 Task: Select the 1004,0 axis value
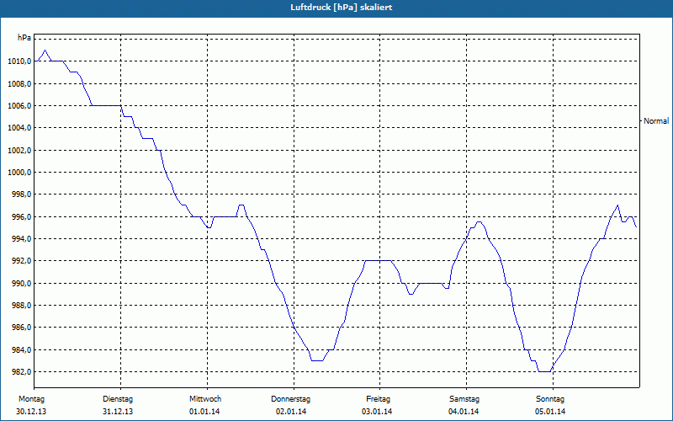pos(19,128)
